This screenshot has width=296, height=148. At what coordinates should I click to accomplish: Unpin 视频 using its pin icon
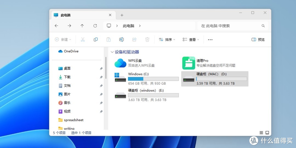pyautogui.click(x=101, y=112)
